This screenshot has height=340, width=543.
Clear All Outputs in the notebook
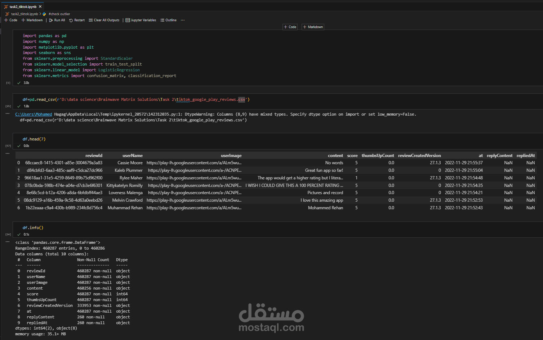coord(104,20)
